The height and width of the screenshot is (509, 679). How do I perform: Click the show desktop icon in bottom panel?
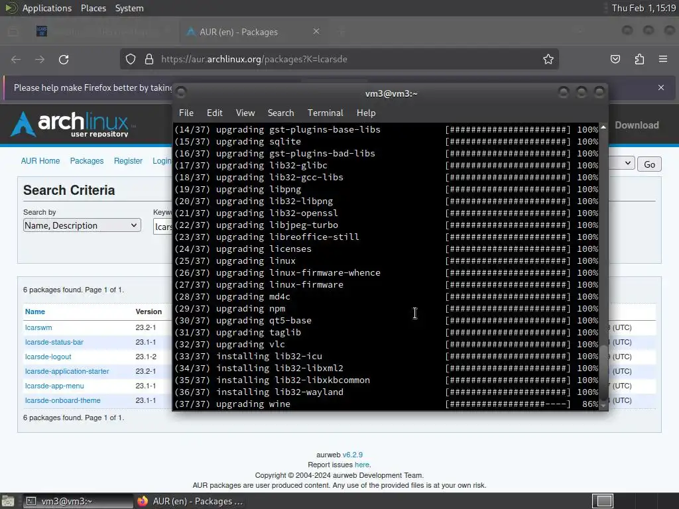click(8, 501)
